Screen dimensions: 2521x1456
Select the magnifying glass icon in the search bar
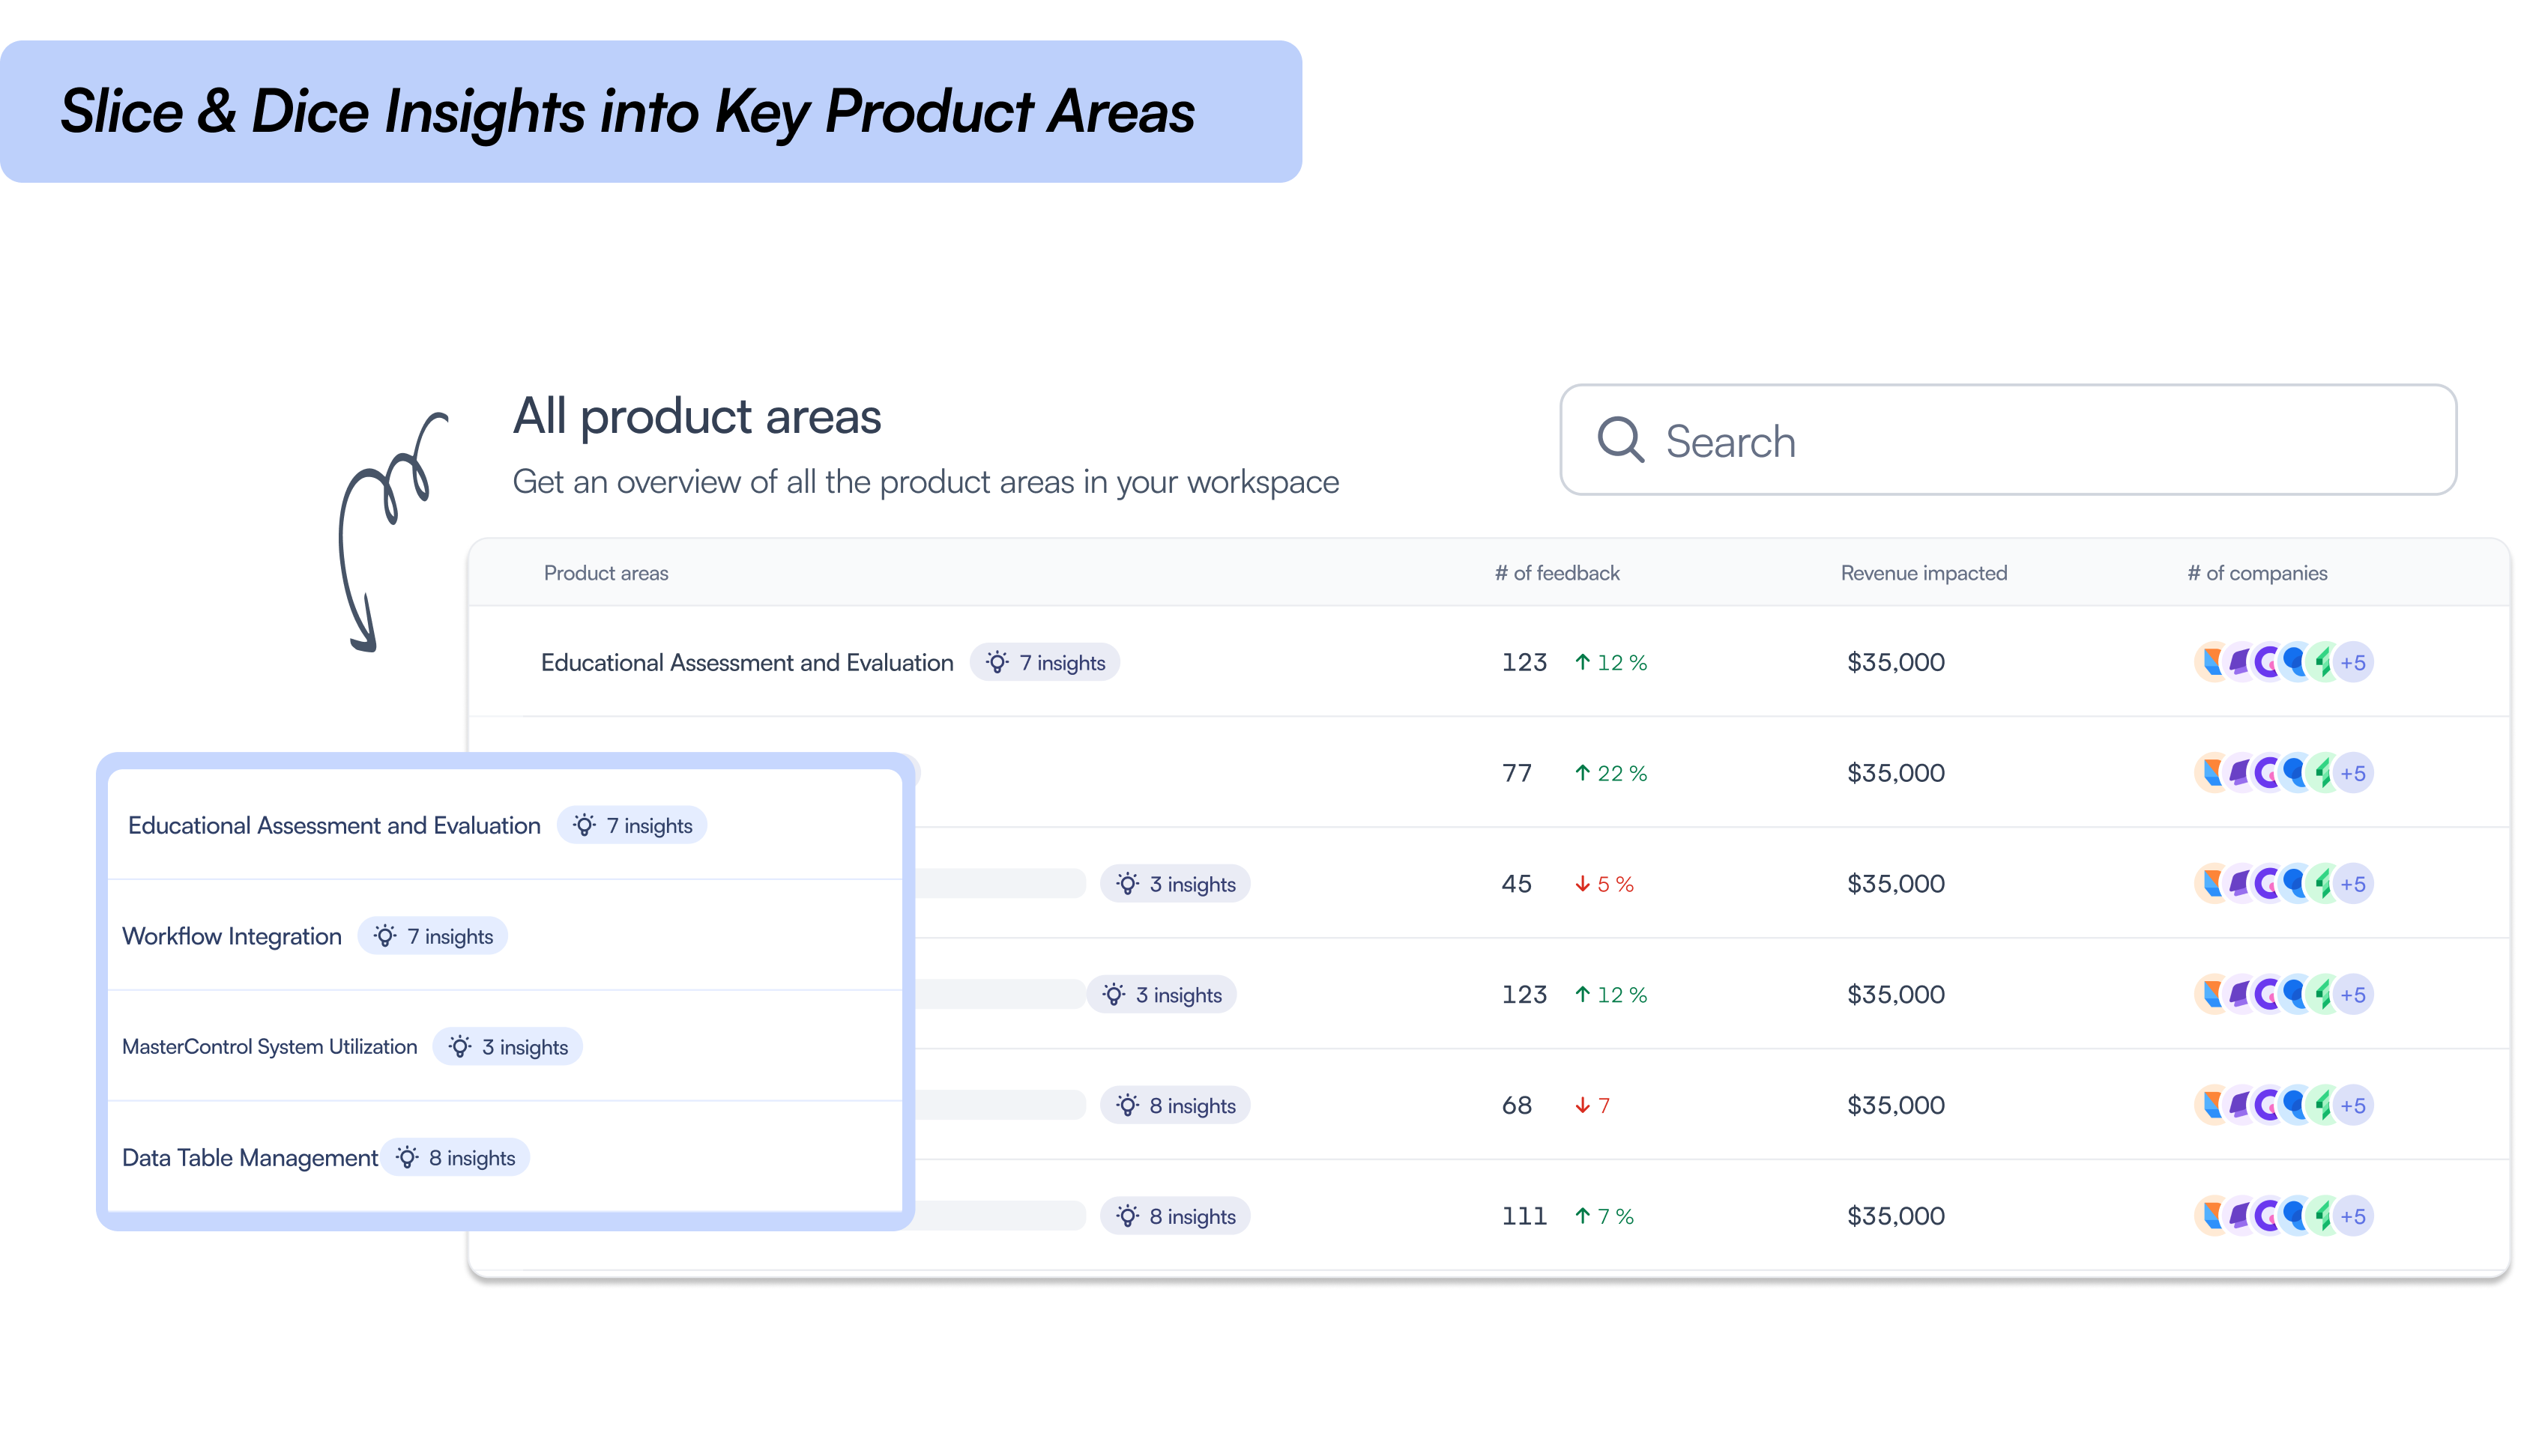tap(1621, 441)
